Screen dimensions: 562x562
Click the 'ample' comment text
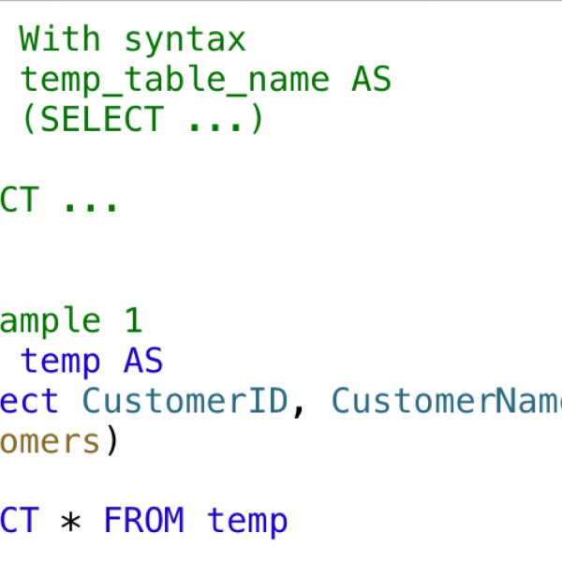51,322
